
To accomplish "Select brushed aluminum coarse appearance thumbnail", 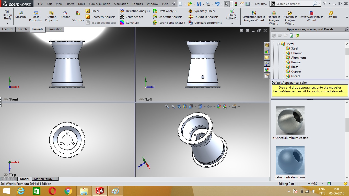I will (290, 121).
